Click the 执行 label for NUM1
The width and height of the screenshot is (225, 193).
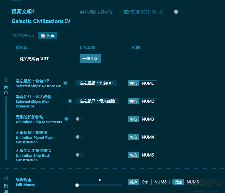[x=133, y=83]
